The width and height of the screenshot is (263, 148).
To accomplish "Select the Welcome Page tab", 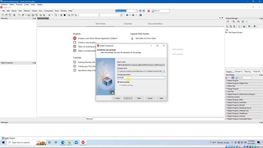I will click(x=43, y=18).
